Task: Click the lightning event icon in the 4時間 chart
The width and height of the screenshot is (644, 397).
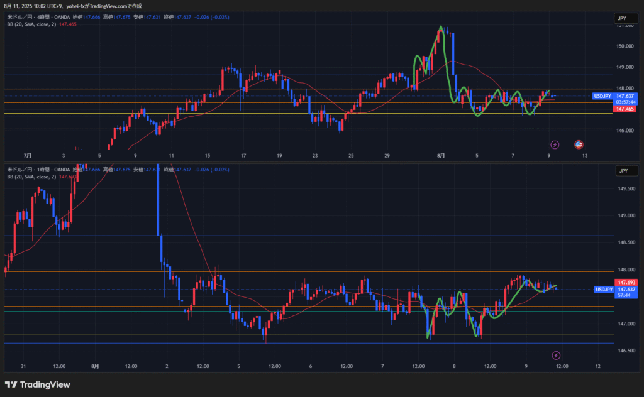Action: click(x=555, y=144)
